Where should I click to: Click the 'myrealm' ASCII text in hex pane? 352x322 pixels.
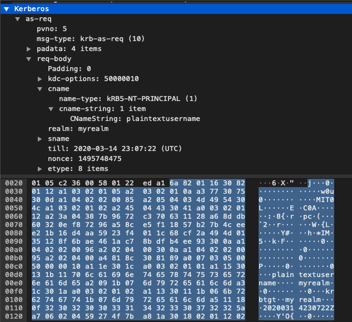pos(315,281)
